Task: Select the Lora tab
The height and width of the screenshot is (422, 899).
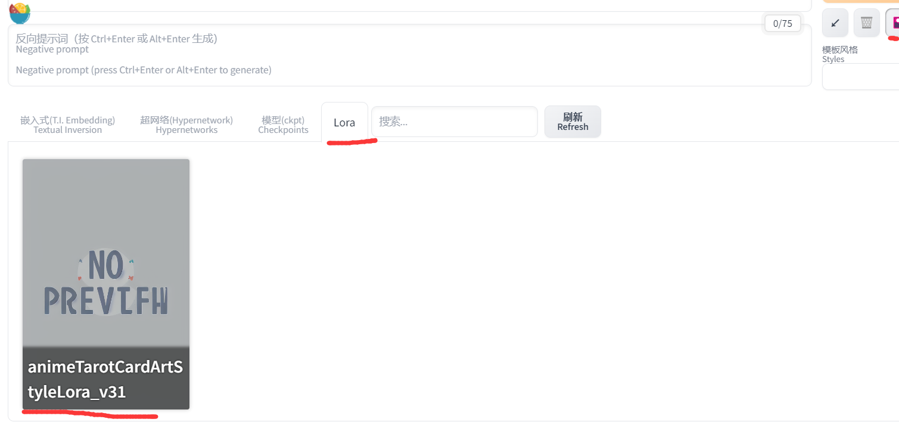Action: pos(344,123)
